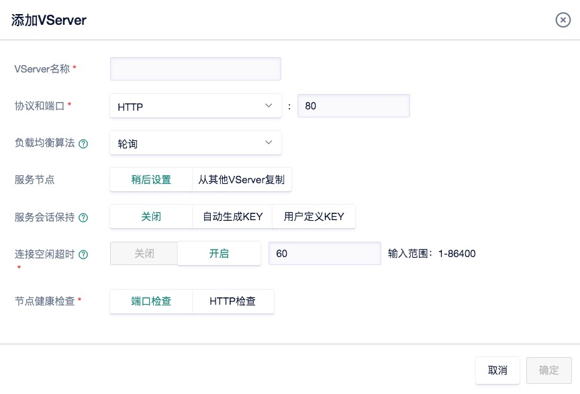Focus the VServer名称 input field
This screenshot has width=580, height=394.
pos(195,69)
